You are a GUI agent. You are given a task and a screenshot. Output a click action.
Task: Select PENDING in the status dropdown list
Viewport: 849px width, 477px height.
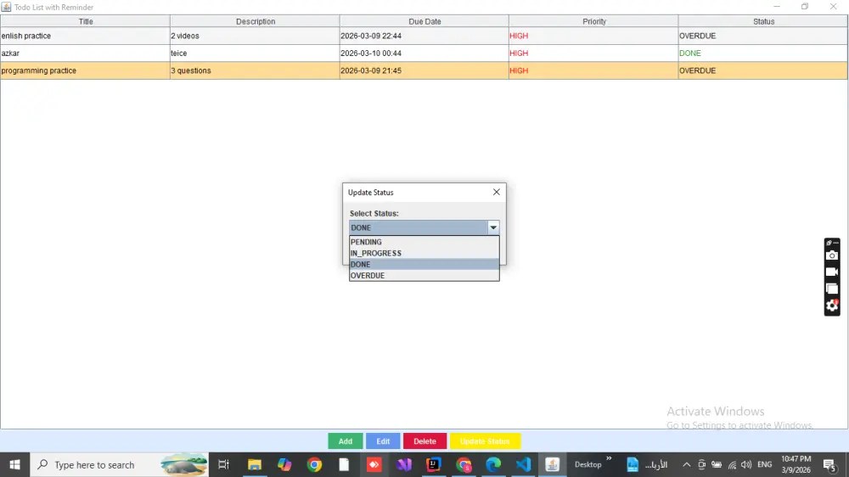tap(424, 242)
